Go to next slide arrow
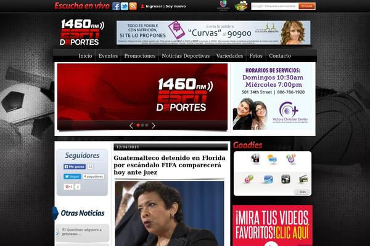The height and width of the screenshot is (246, 370). 154,125
